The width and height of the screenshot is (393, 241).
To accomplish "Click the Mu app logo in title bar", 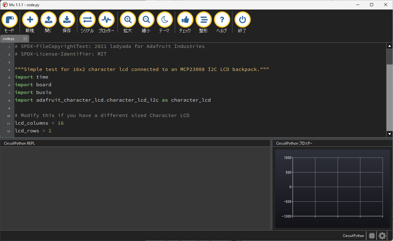I will click(5, 5).
